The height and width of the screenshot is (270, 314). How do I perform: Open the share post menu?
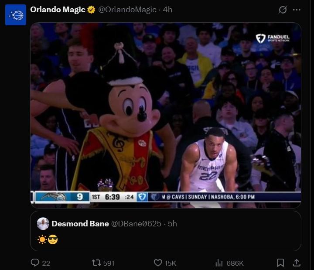(x=297, y=263)
